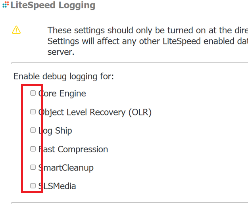The height and width of the screenshot is (211, 248).
Task: Click the LiteSpeed colored dots logo icon
Action: coord(6,5)
